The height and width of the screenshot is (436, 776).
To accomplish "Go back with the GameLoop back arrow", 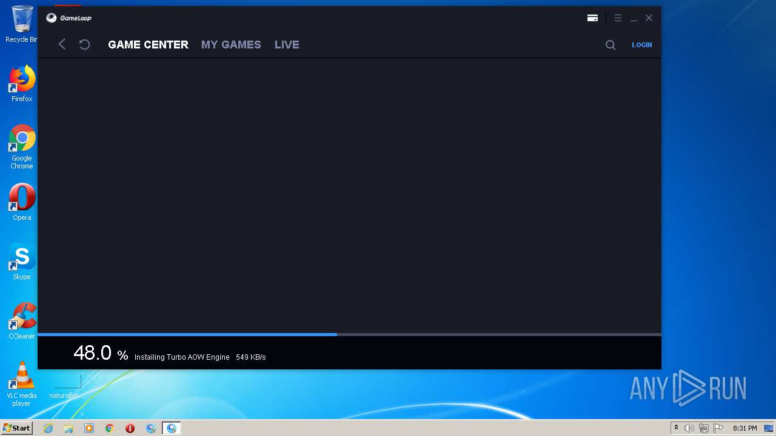I will point(62,44).
